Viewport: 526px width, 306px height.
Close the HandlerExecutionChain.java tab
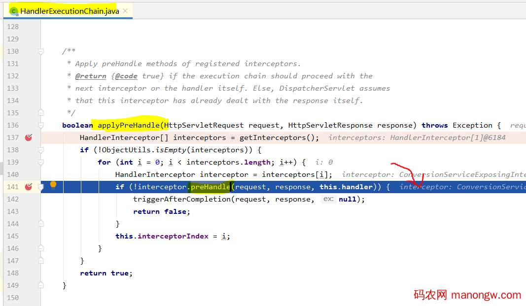126,11
